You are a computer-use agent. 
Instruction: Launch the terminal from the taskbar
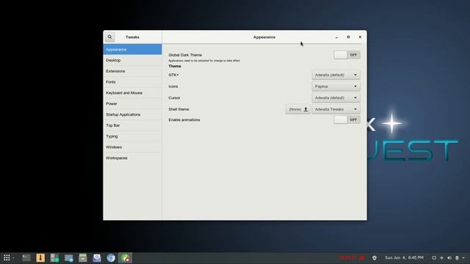coord(26,257)
